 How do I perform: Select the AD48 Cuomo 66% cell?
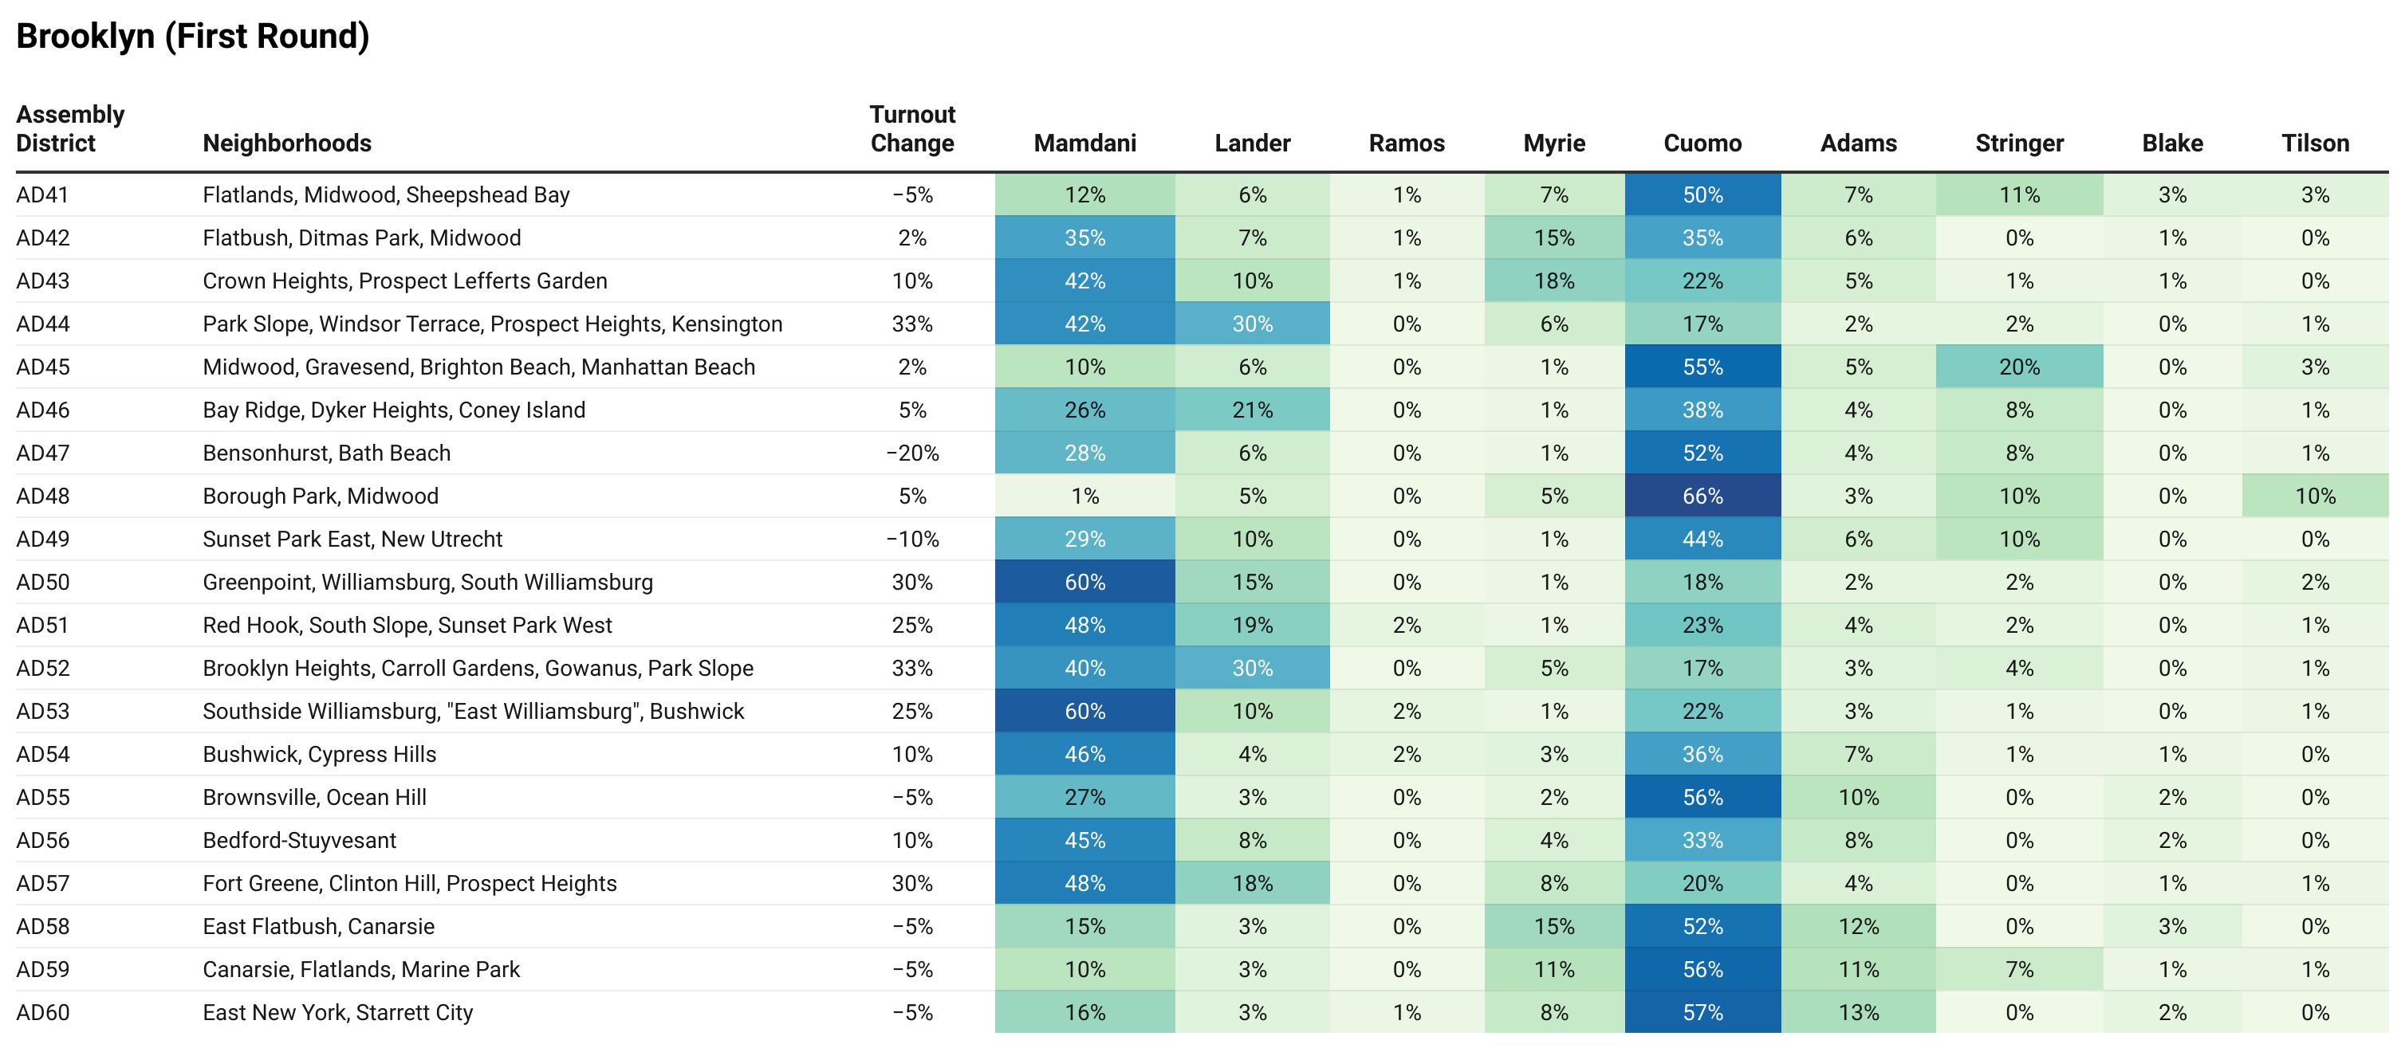pos(1702,496)
